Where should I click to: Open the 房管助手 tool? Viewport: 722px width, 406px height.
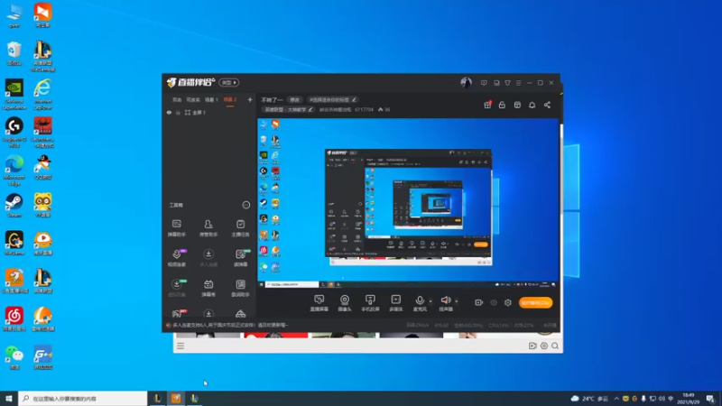tap(208, 228)
